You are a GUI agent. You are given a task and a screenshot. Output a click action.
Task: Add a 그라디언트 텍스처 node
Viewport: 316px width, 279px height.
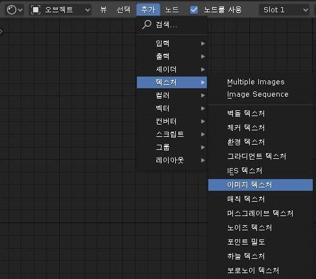point(260,156)
